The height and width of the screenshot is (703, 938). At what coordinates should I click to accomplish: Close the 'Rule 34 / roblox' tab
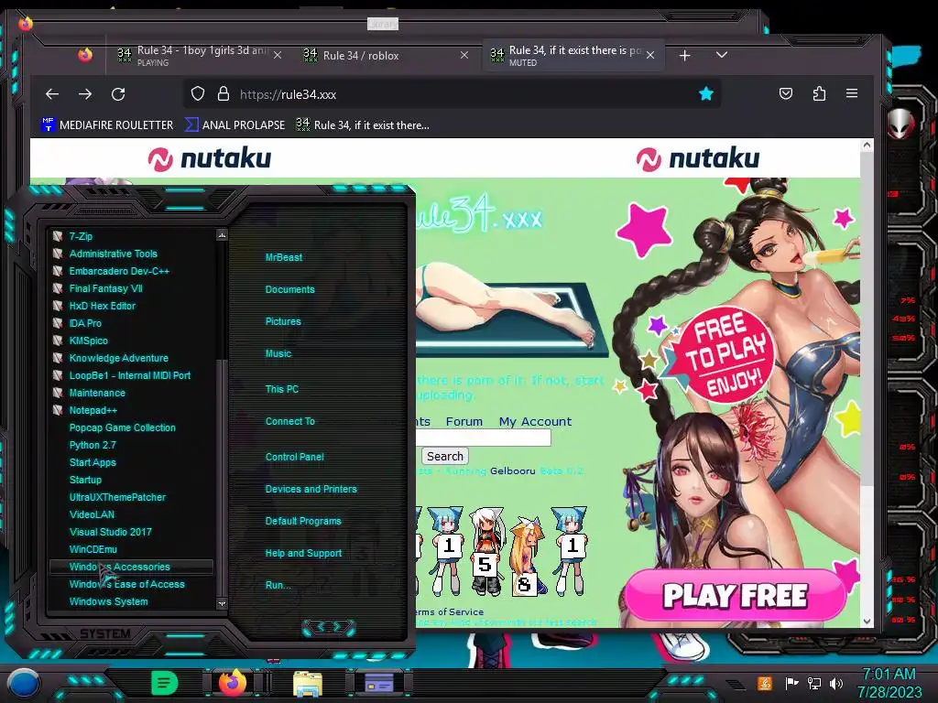click(x=464, y=55)
